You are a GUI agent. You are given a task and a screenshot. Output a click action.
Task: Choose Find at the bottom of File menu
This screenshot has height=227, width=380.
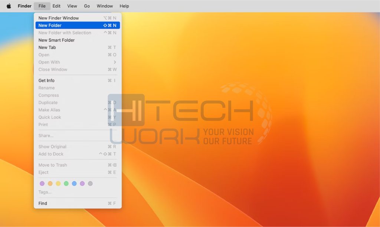(78, 204)
